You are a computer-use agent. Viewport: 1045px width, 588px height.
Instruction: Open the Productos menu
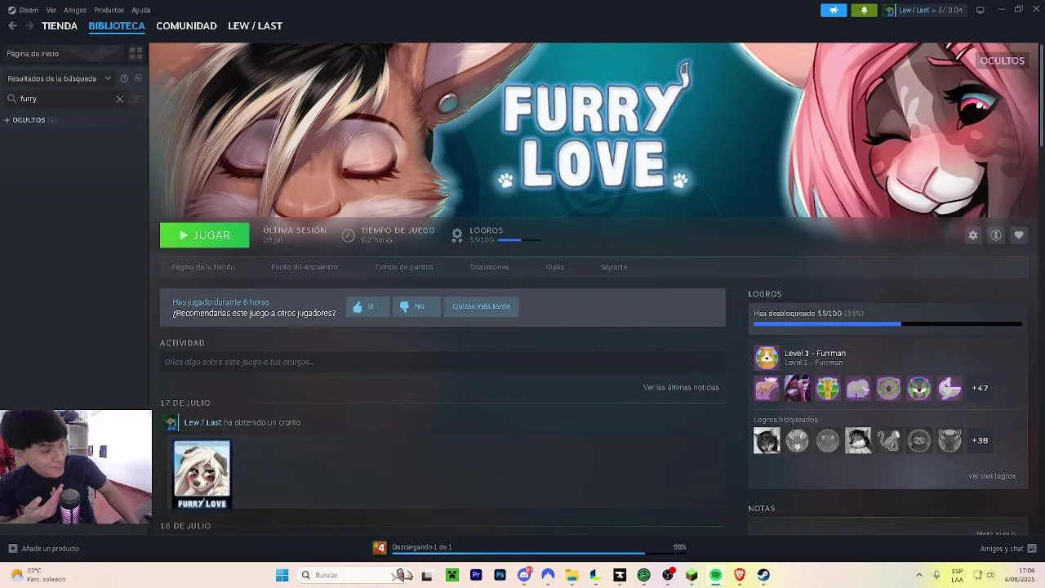[109, 10]
